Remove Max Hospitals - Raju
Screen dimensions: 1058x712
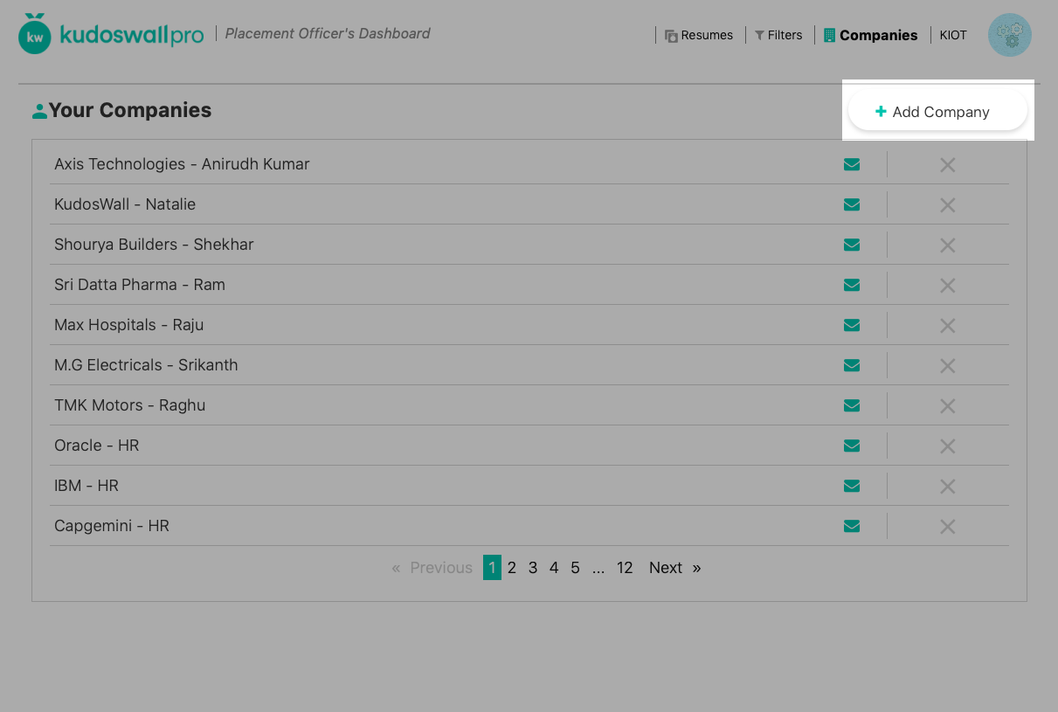(947, 325)
